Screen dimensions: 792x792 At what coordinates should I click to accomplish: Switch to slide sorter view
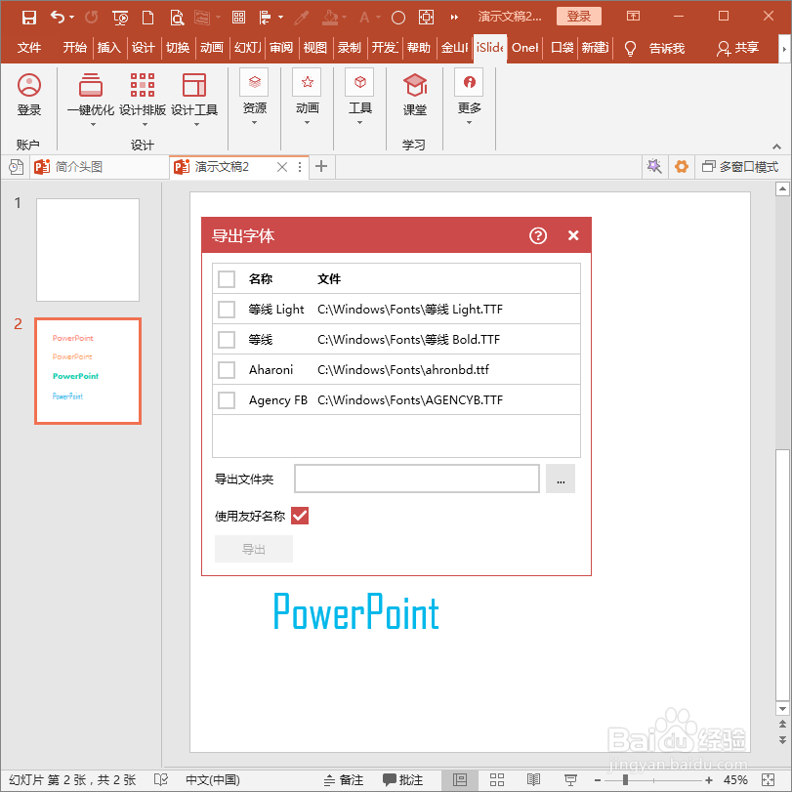(497, 780)
